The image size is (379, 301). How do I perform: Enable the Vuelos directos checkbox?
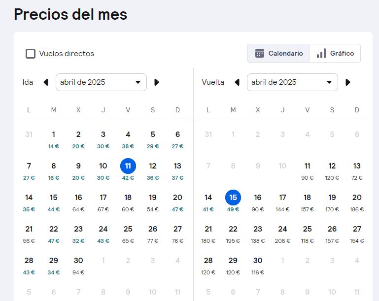click(31, 54)
